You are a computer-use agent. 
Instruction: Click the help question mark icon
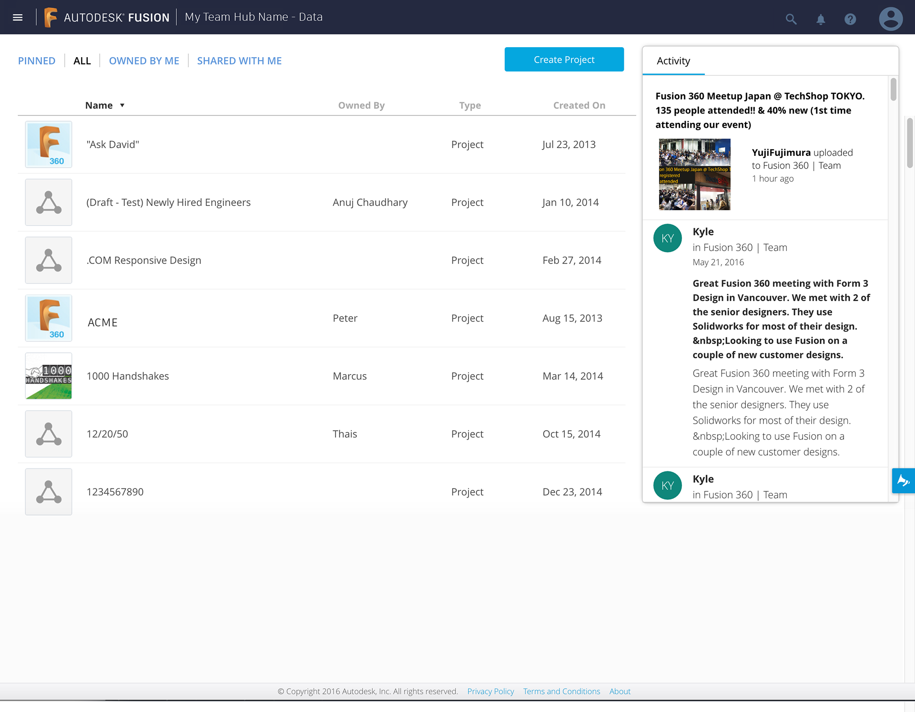[850, 19]
